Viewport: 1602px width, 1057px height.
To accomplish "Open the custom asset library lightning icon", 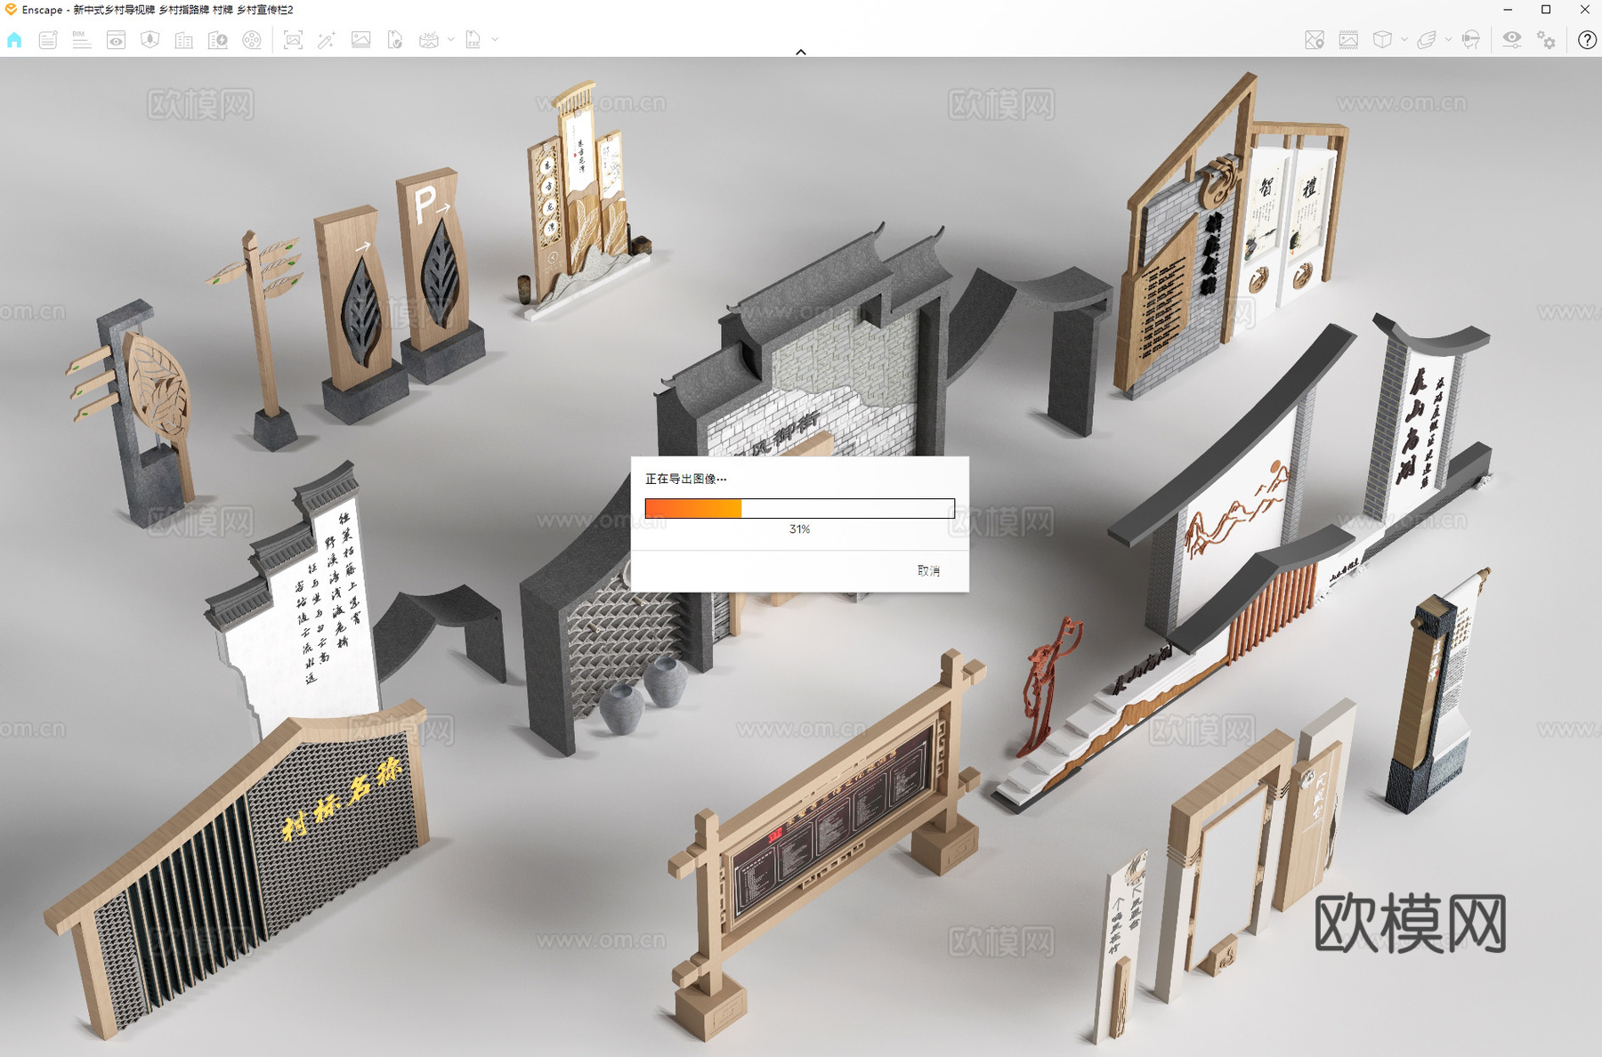I will (x=218, y=40).
